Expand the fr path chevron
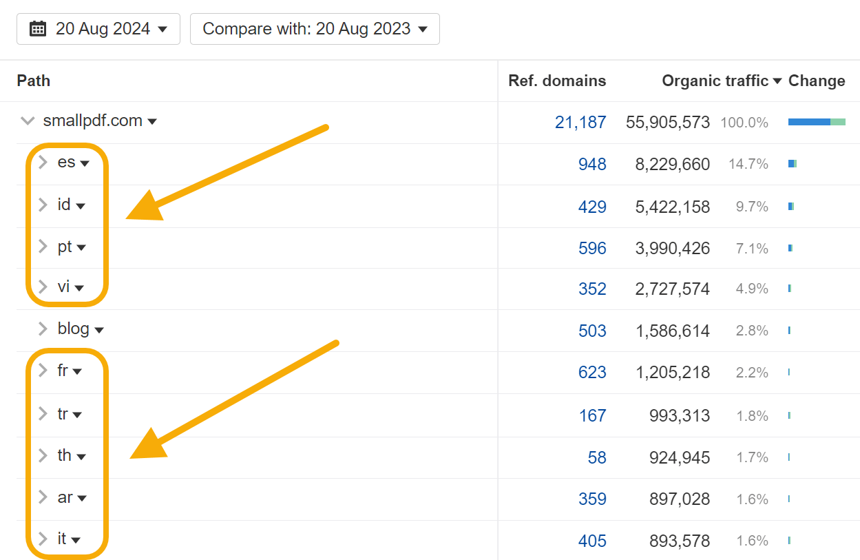860x560 pixels. tap(43, 371)
